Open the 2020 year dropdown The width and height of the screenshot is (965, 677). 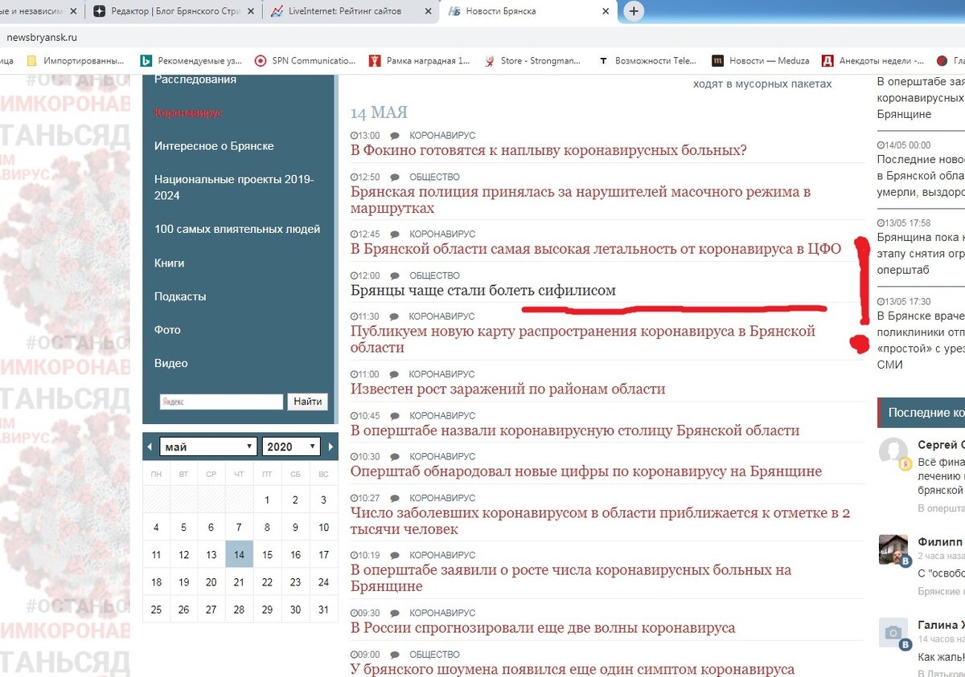pyautogui.click(x=291, y=447)
